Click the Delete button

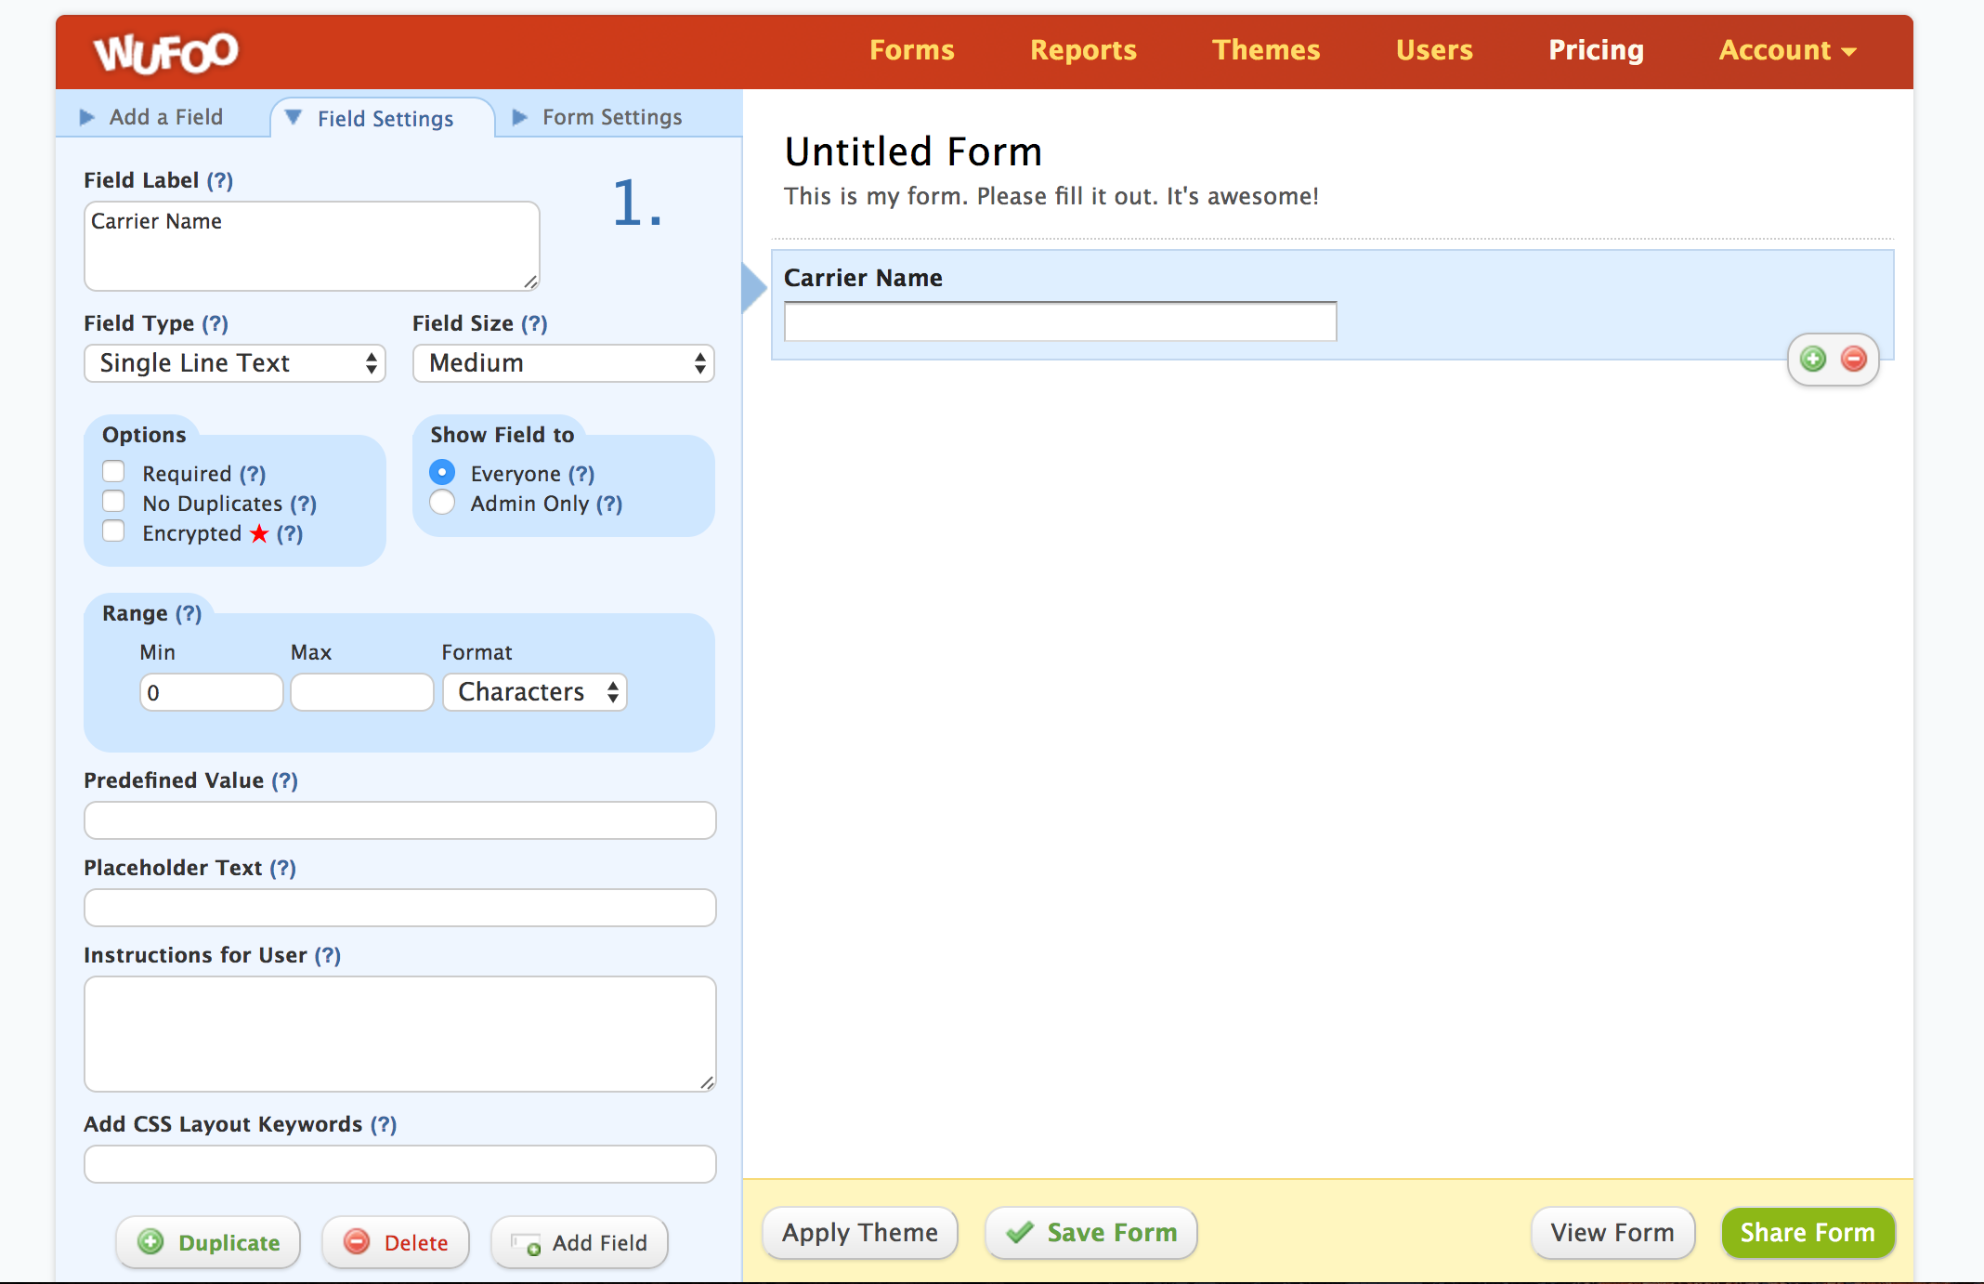396,1242
